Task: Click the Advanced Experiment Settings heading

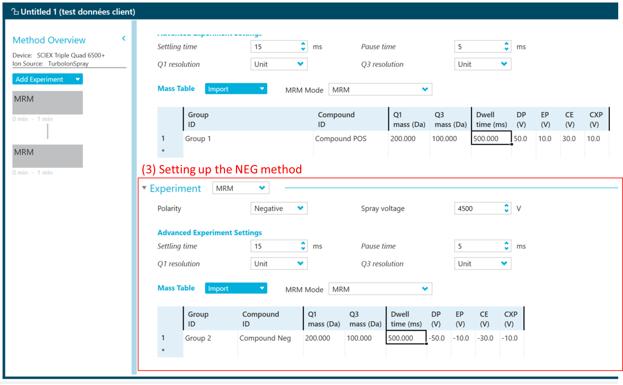Action: click(x=210, y=233)
